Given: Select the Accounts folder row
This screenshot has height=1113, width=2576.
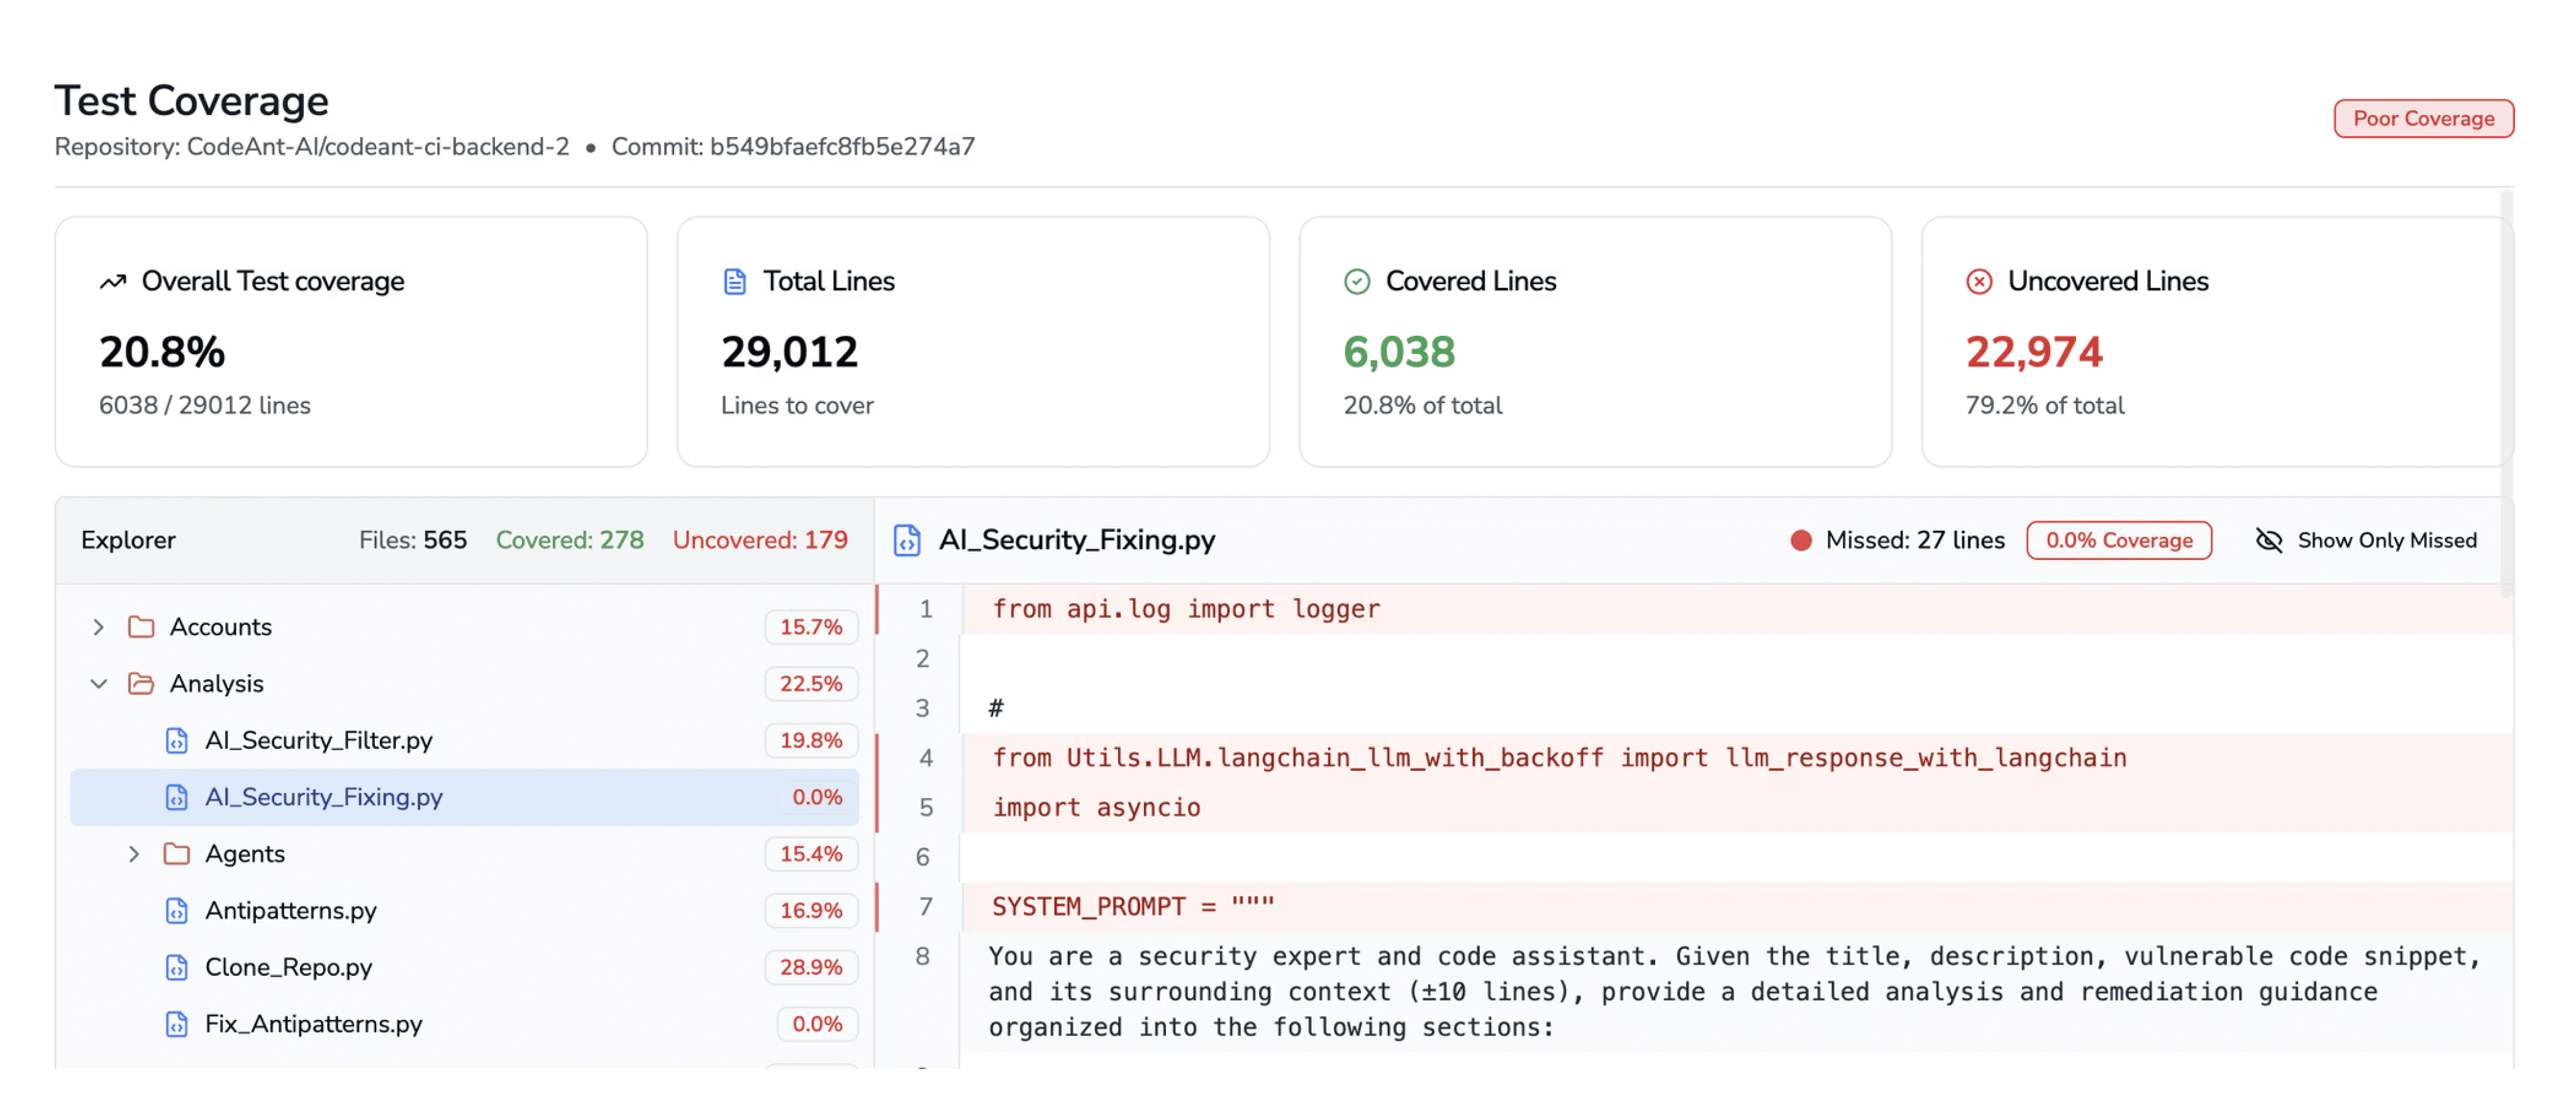Looking at the screenshot, I should (464, 627).
